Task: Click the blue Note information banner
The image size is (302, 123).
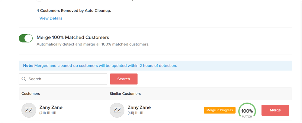Action: (156, 66)
